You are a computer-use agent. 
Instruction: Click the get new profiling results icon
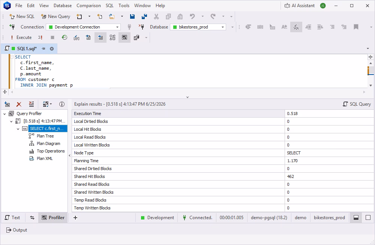pos(7,104)
